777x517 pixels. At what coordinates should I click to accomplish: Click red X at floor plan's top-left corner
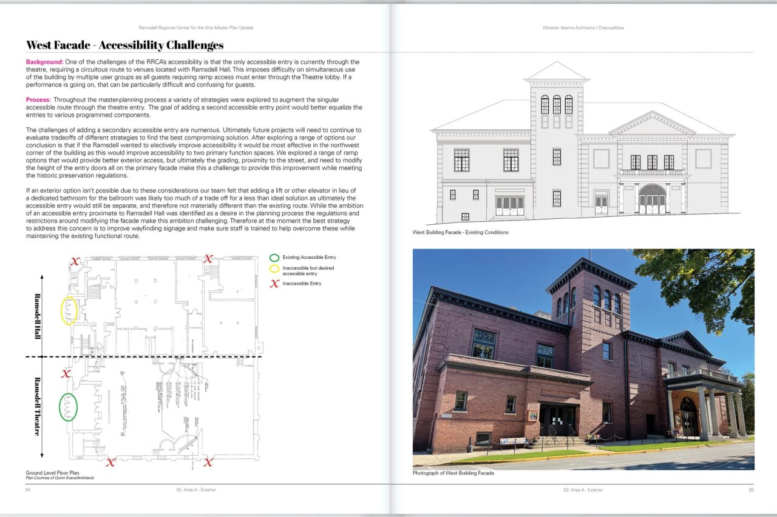click(x=75, y=261)
